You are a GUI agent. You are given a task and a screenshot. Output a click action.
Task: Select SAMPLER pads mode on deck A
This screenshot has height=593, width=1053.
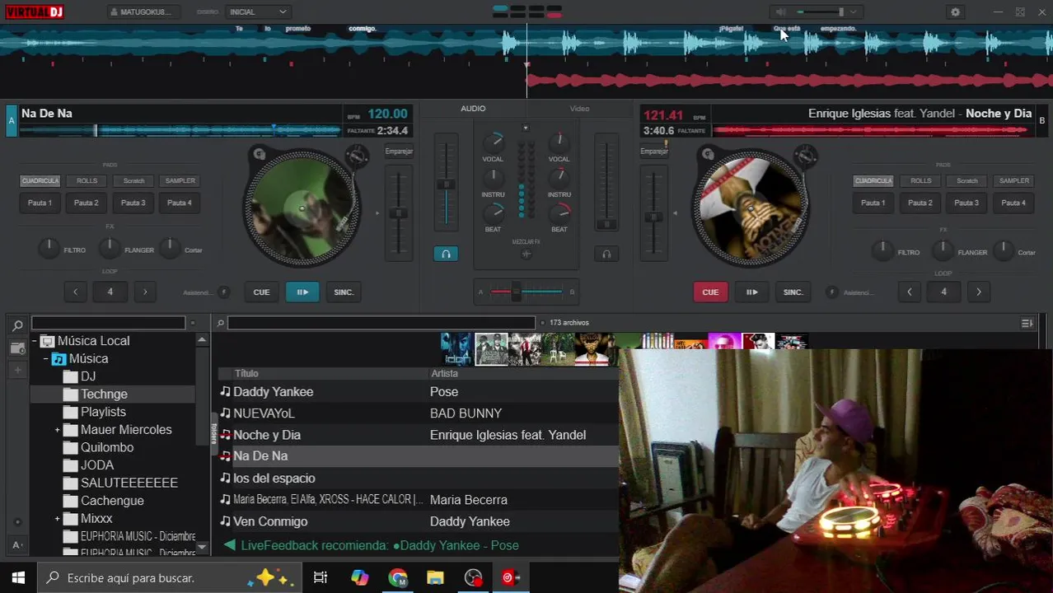coord(180,181)
